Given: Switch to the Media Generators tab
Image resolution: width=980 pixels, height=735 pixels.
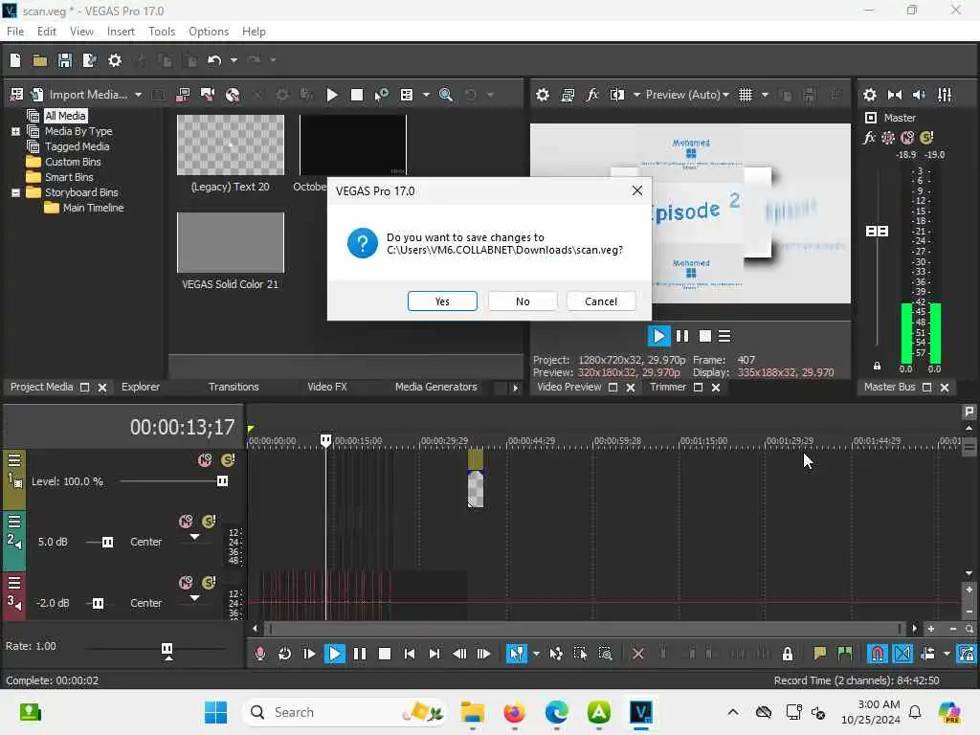Looking at the screenshot, I should pos(435,387).
